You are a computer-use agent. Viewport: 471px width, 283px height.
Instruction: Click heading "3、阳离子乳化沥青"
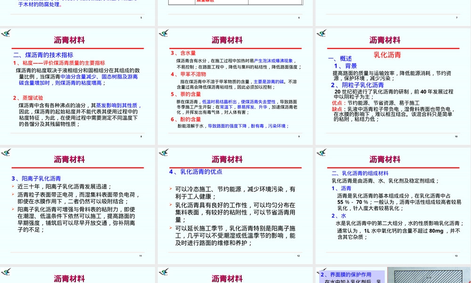point(36,178)
